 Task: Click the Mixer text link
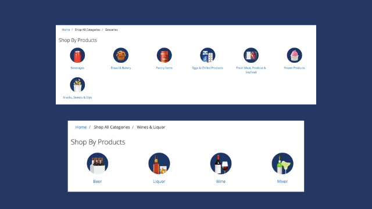tap(282, 182)
